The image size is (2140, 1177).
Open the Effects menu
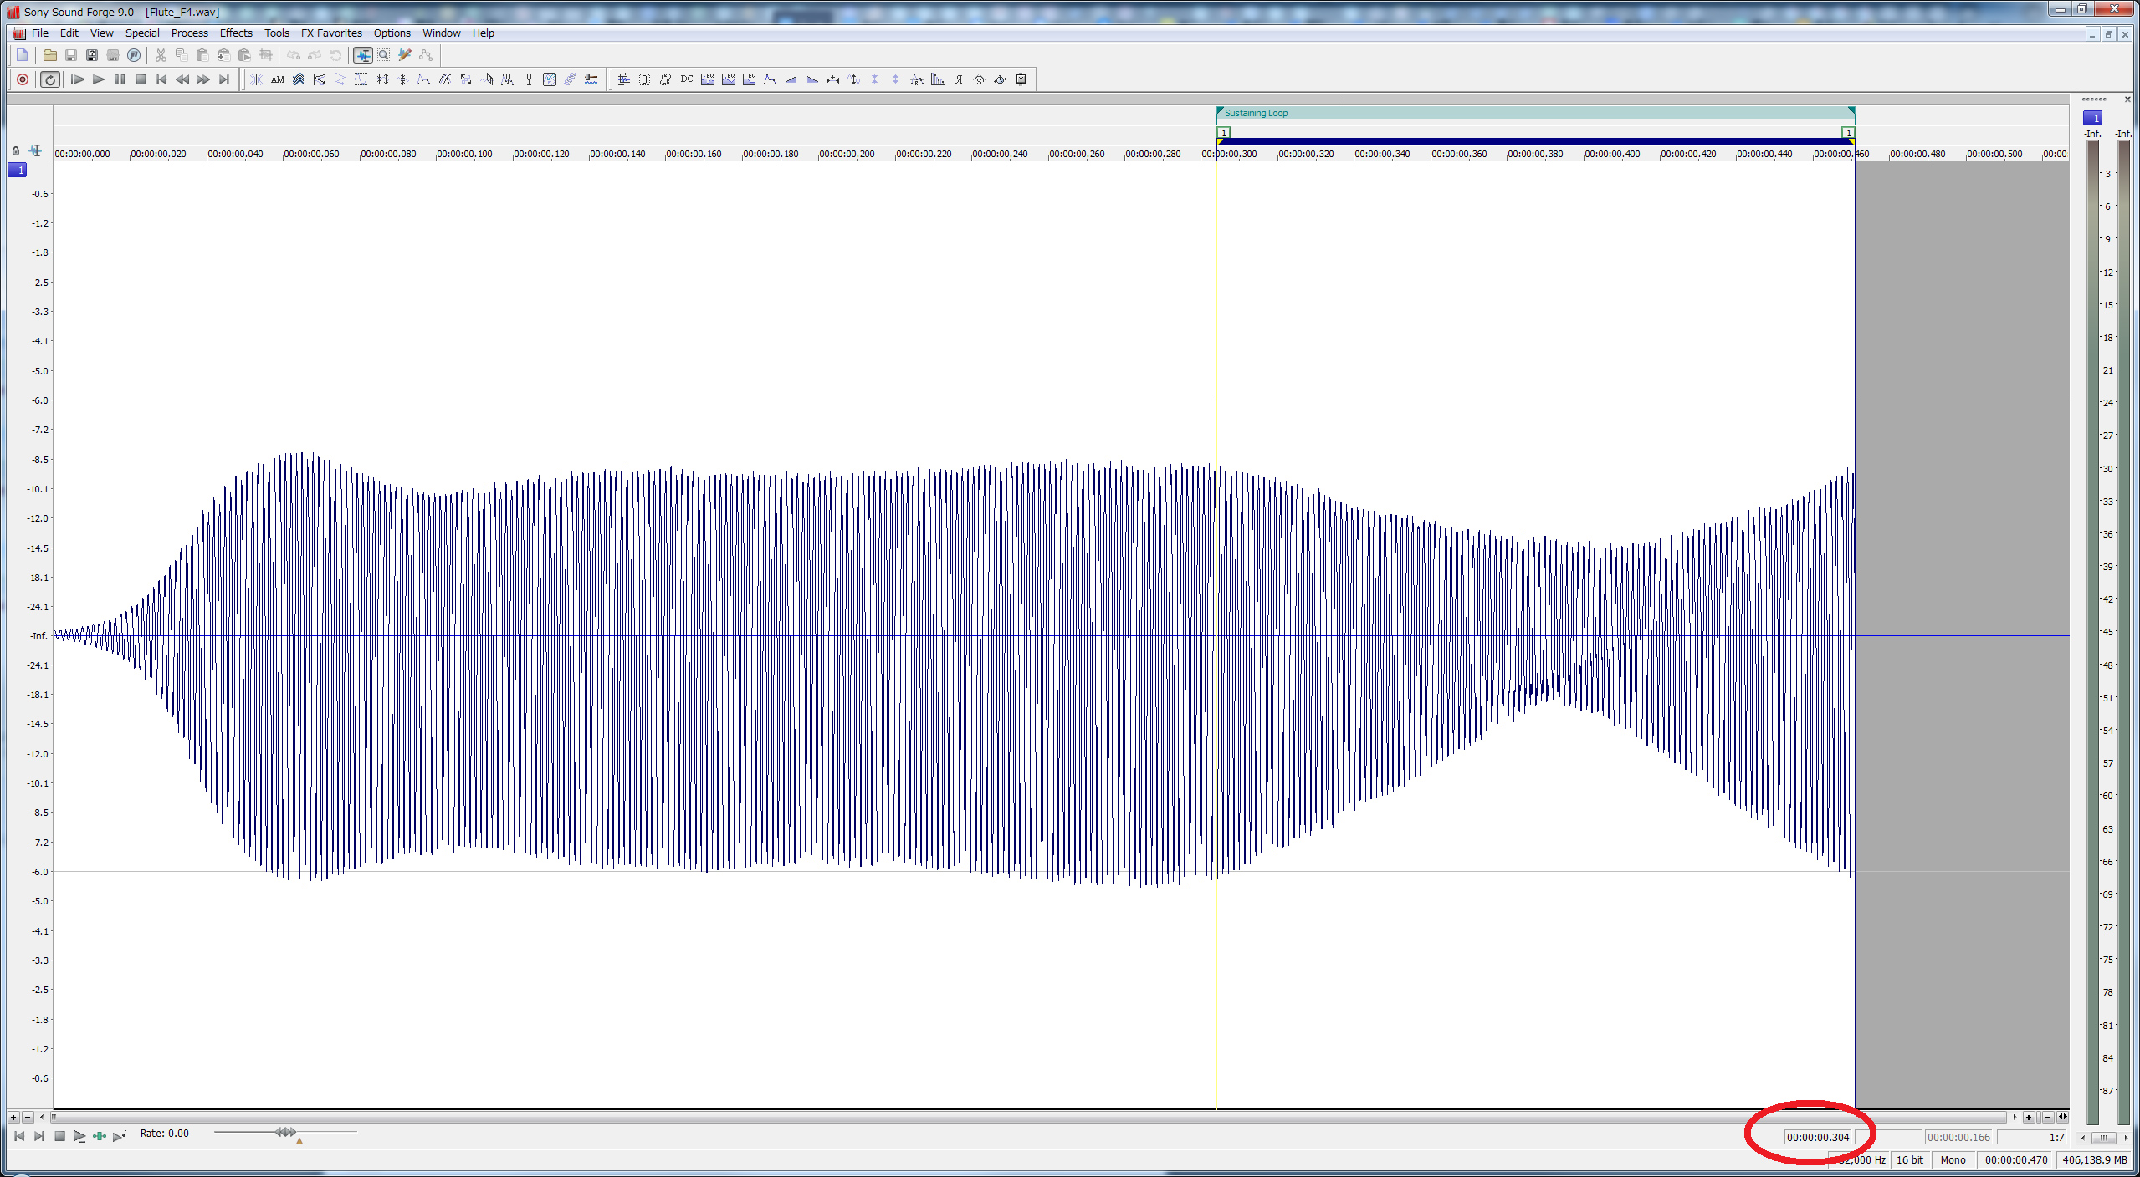pos(236,33)
